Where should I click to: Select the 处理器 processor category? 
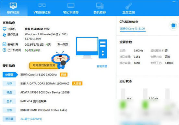tap(10, 75)
